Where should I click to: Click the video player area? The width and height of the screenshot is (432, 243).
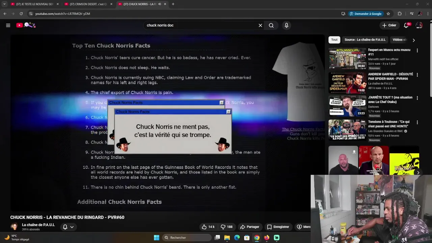(167, 123)
